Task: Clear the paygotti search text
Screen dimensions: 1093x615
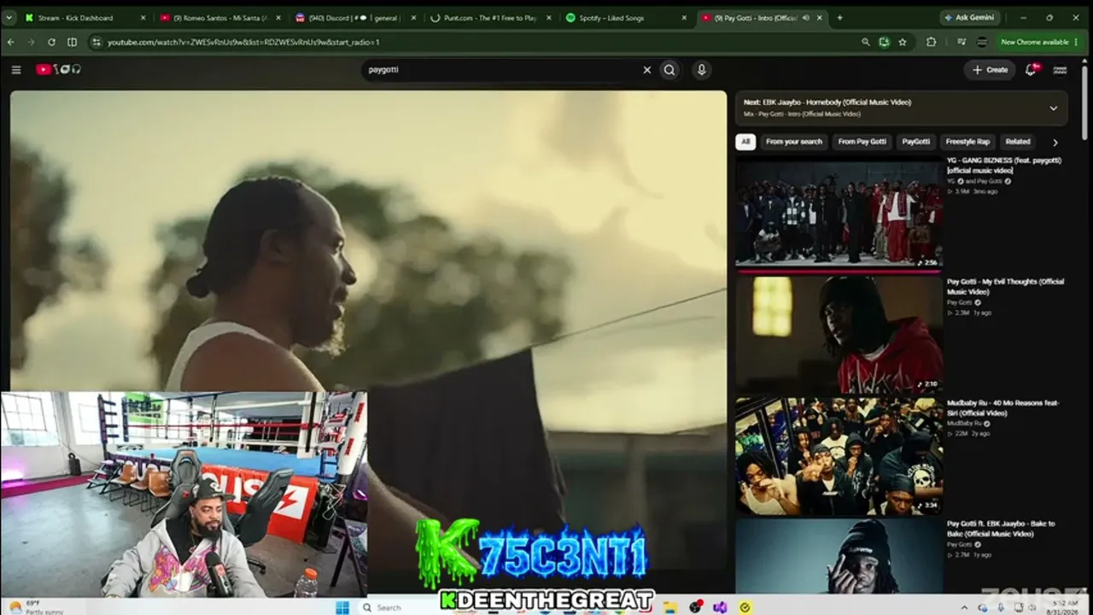Action: pyautogui.click(x=646, y=70)
